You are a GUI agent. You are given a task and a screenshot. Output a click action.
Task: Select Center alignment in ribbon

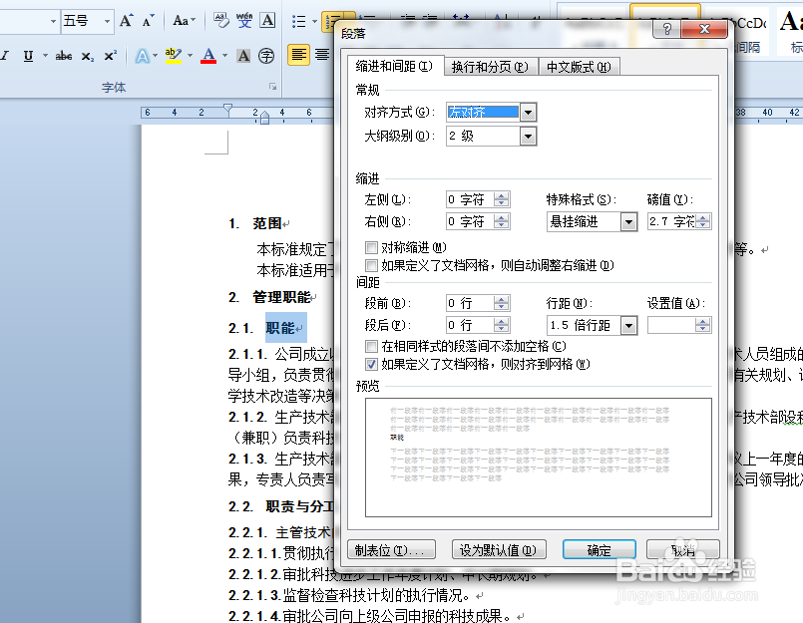(322, 55)
